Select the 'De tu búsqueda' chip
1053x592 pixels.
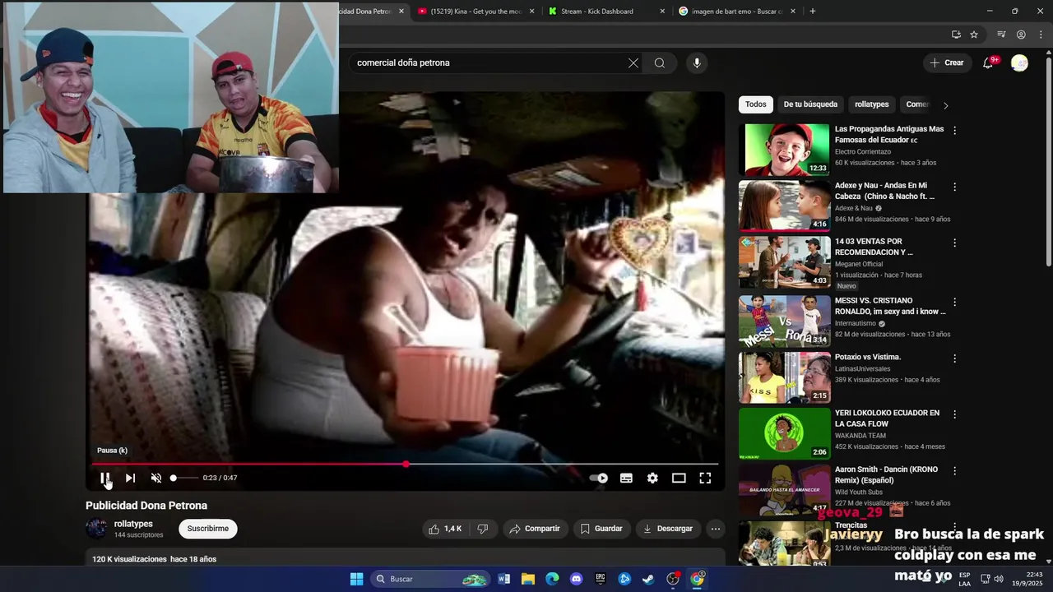pos(810,104)
